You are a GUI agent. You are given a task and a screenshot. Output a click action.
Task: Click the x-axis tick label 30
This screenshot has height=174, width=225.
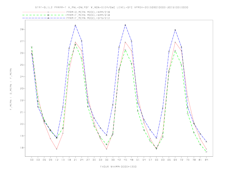(94, 160)
